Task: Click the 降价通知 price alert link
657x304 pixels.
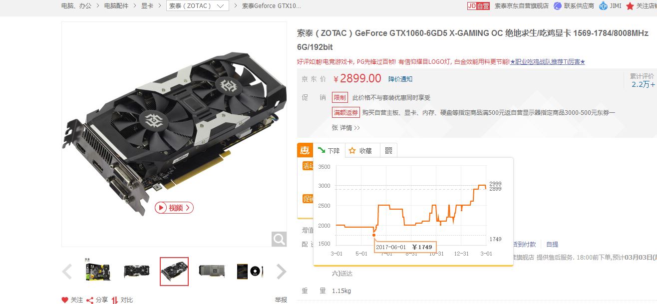Action: (400, 79)
